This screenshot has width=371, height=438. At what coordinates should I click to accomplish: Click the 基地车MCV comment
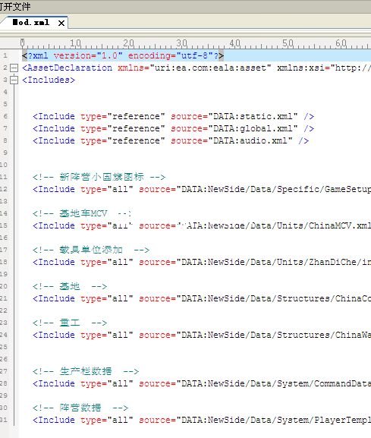tap(81, 214)
